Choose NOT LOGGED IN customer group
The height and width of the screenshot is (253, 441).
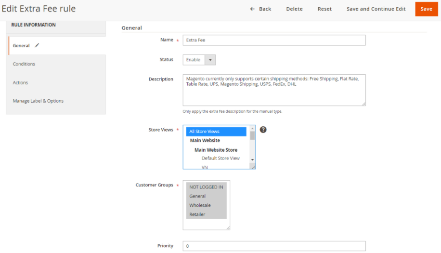[206, 187]
